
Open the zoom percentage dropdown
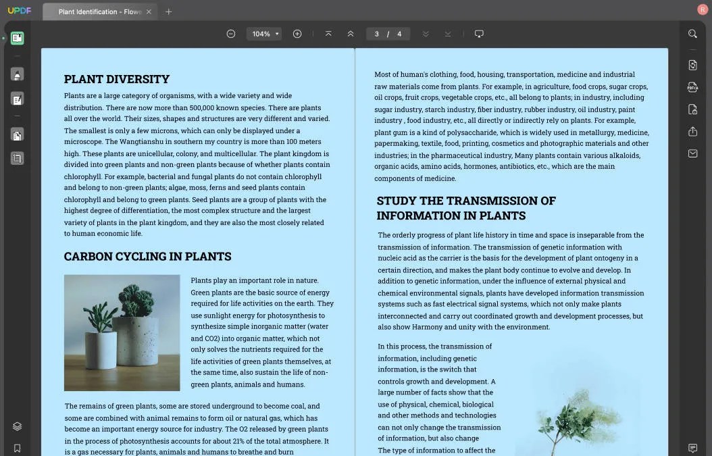(263, 33)
